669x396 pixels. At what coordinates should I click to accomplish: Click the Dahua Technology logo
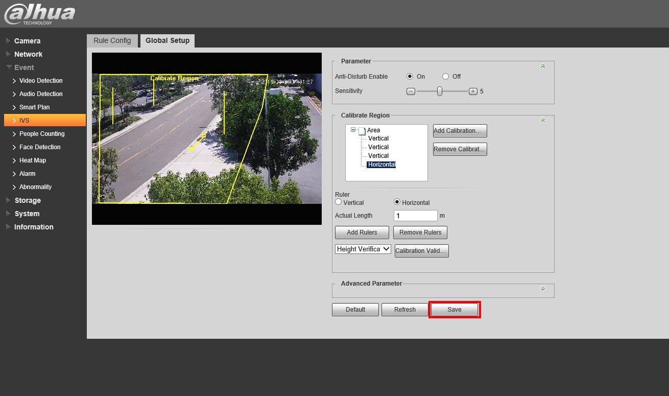(39, 14)
